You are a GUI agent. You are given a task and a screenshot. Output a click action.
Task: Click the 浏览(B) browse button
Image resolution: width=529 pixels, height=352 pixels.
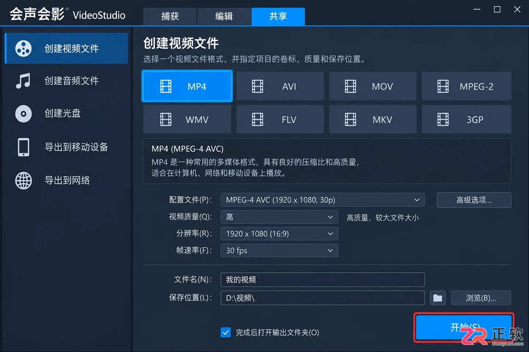point(481,298)
